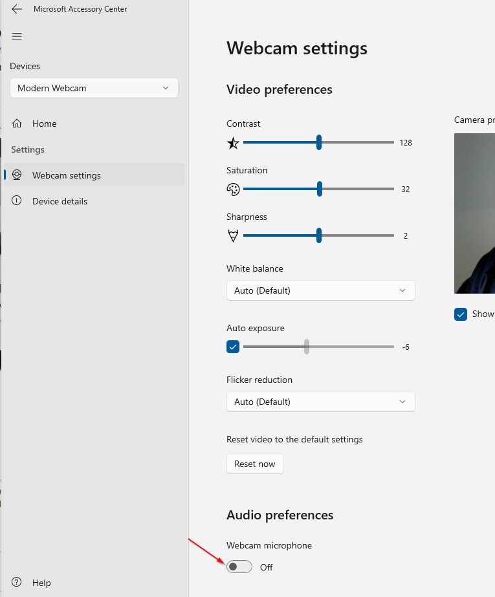The height and width of the screenshot is (597, 495).
Task: Go back using the back arrow
Action: pos(17,9)
